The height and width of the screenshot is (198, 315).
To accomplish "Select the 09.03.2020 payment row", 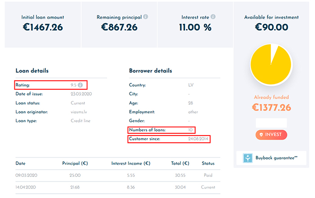I will (x=118, y=176).
